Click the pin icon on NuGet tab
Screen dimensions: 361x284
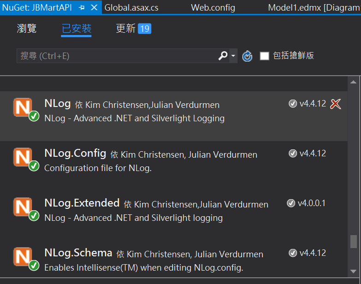pos(82,8)
